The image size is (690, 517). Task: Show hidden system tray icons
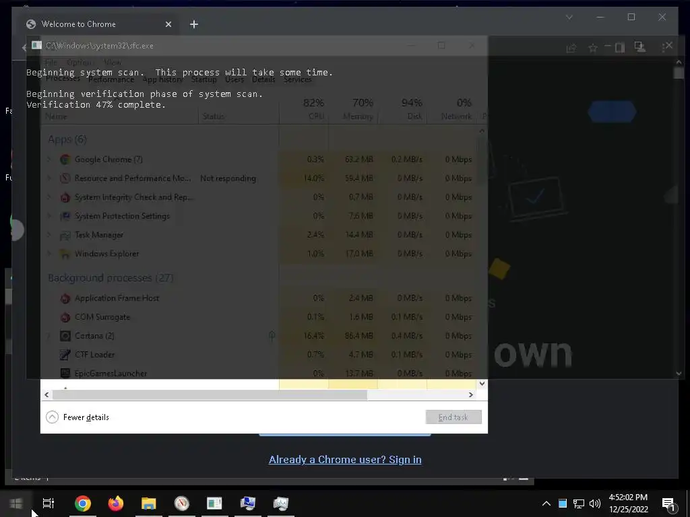(x=546, y=504)
